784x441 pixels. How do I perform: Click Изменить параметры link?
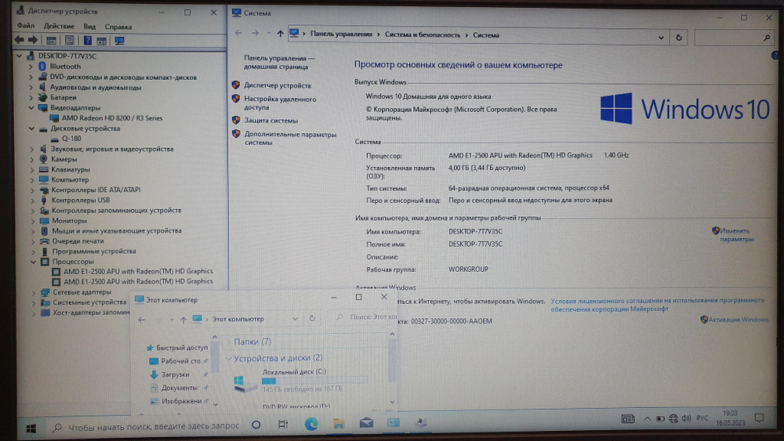pyautogui.click(x=736, y=235)
